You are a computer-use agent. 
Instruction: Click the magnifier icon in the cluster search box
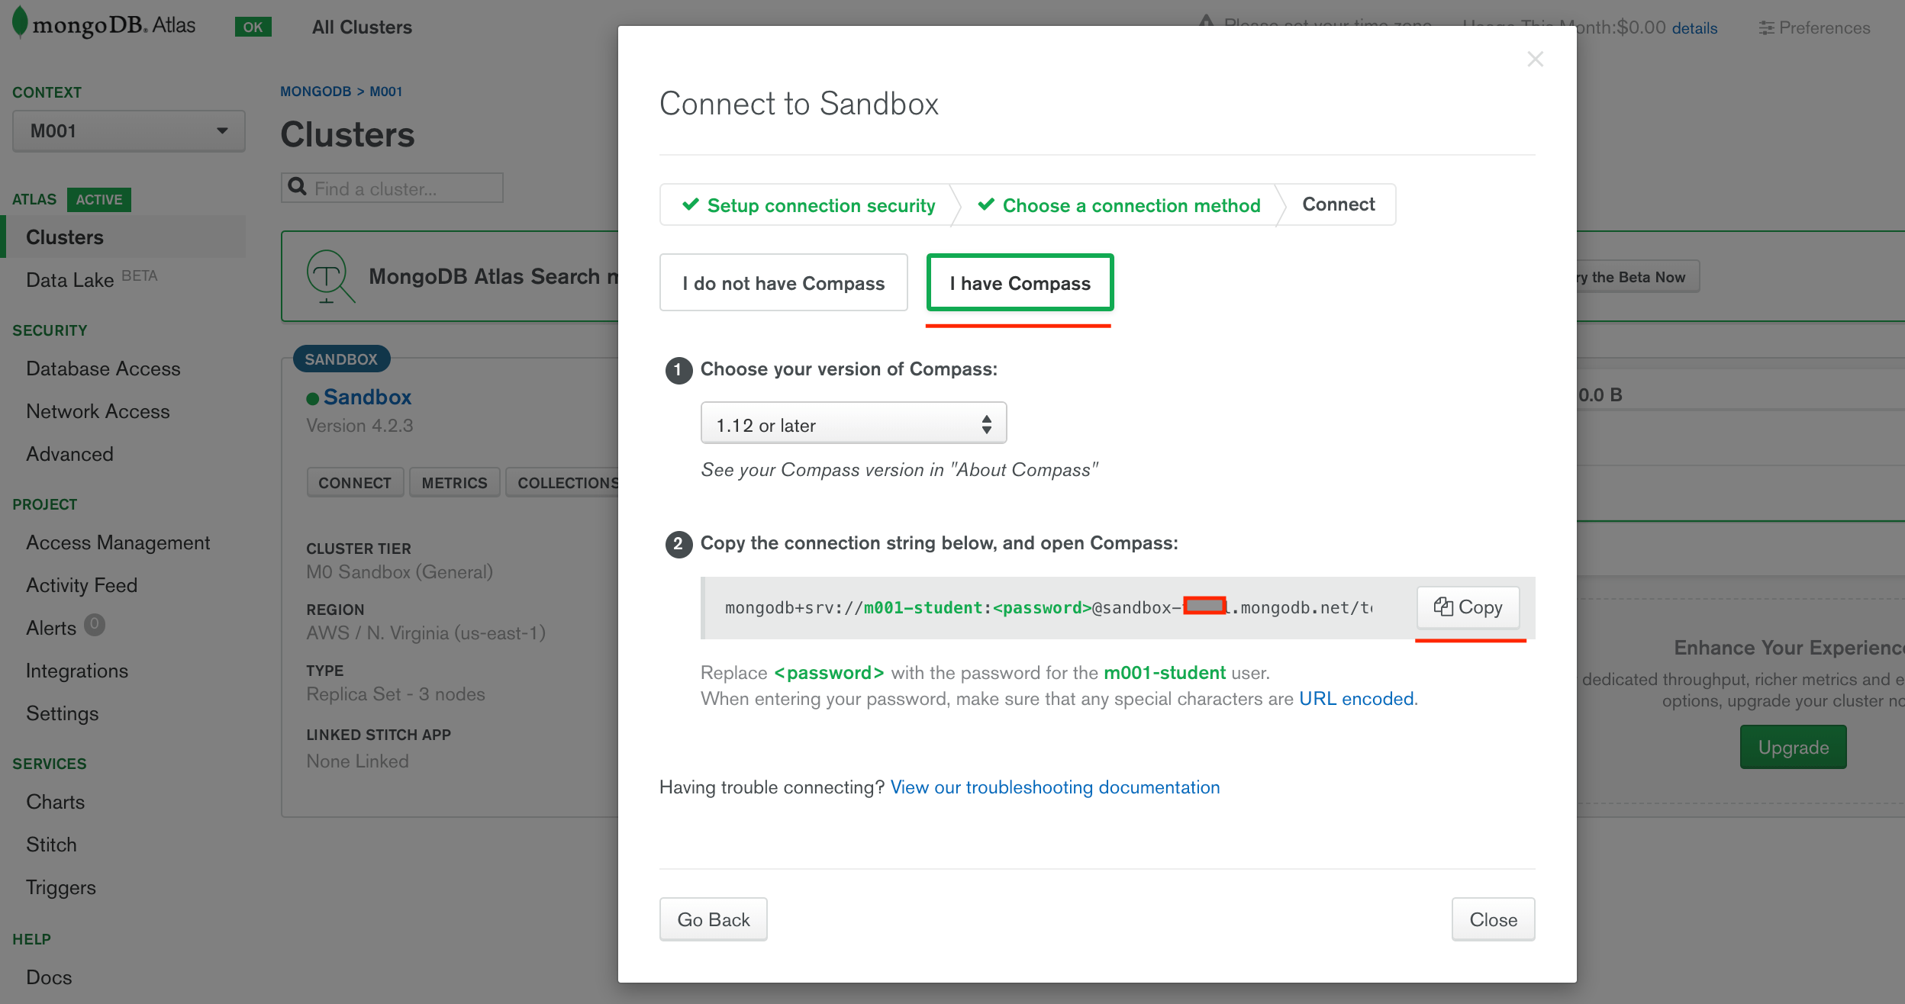point(298,187)
